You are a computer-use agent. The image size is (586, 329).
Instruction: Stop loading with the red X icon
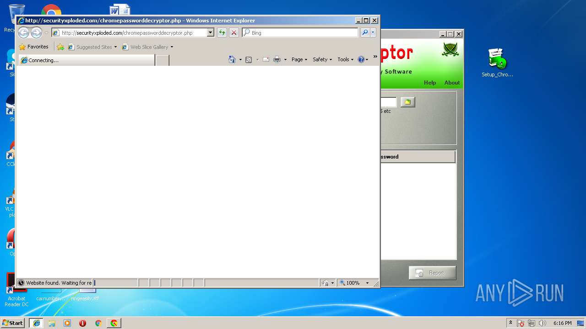point(234,32)
